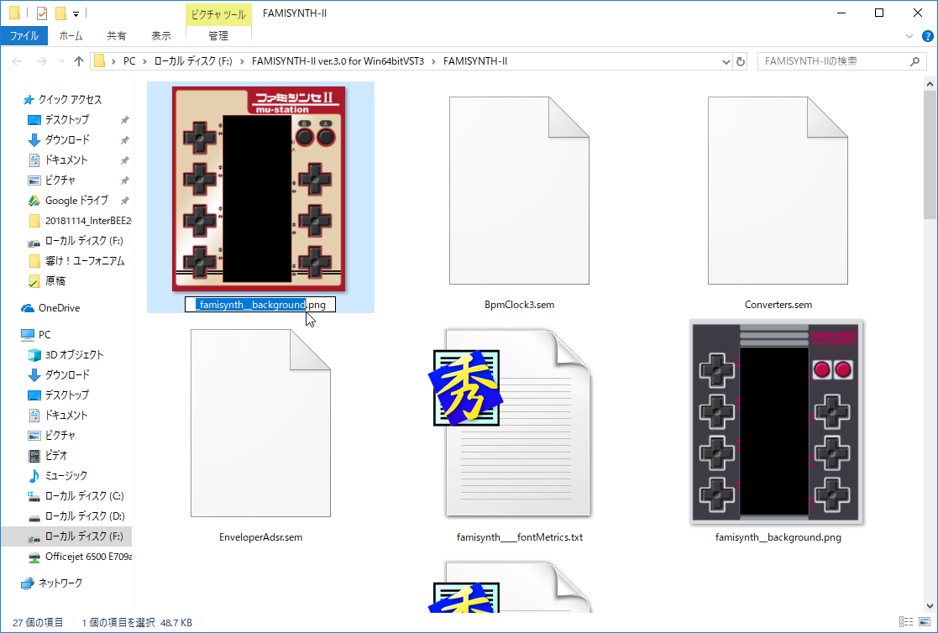Go to FAMISYNTH-II ver.3.0 for Win64bitVST3 breadcrumb

(x=338, y=61)
